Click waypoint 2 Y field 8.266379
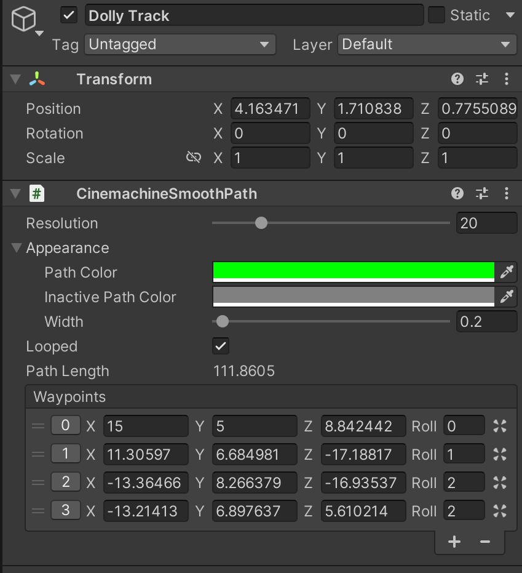Image resolution: width=522 pixels, height=573 pixels. 255,483
